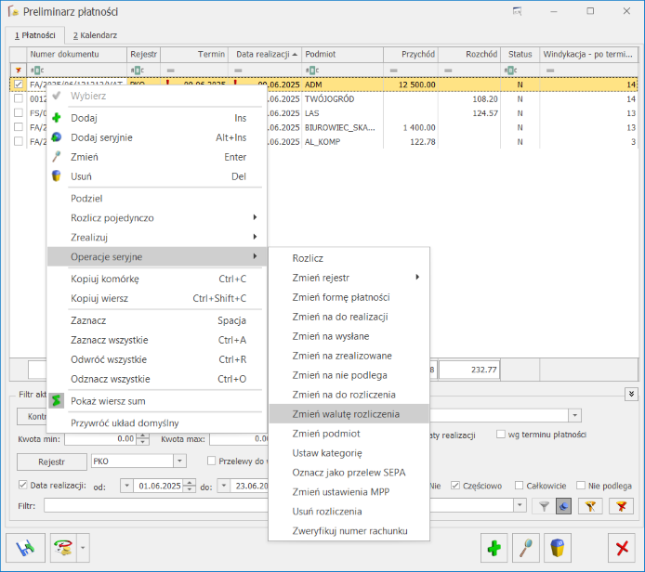645x572 pixels.
Task: Click the bottom green plus add button
Action: click(494, 548)
